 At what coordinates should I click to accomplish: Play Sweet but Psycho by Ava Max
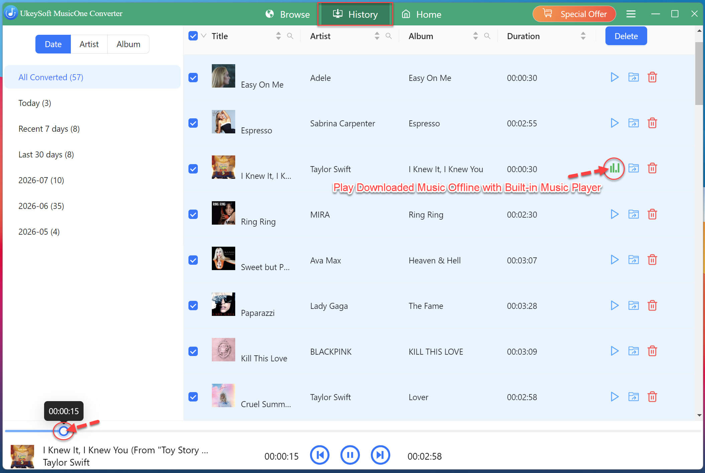pos(614,260)
